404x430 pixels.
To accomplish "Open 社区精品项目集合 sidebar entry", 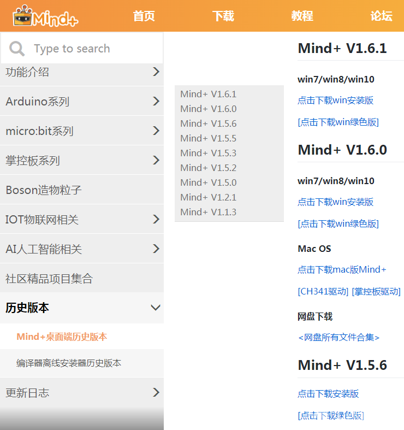I will coord(82,278).
